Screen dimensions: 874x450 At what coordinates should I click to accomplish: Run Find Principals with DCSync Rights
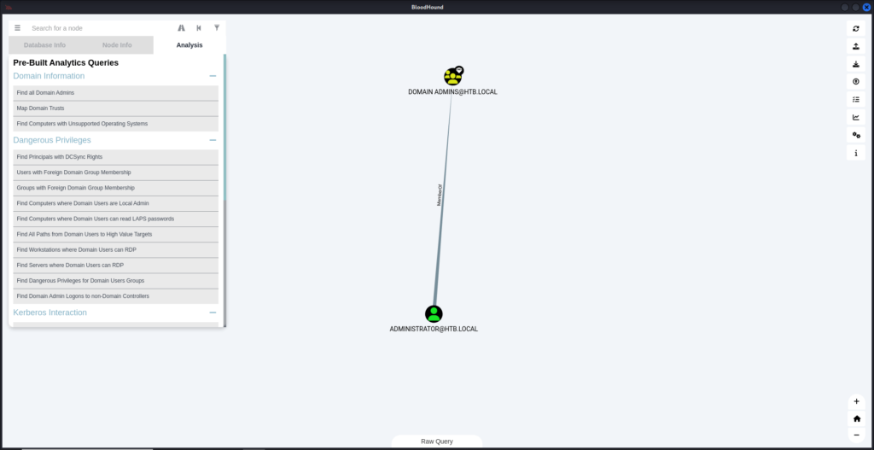(x=116, y=157)
